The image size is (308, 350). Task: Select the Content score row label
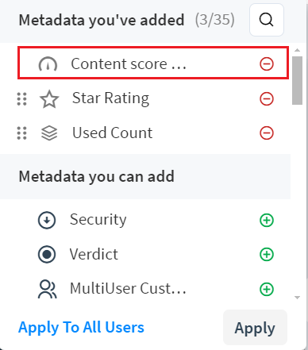point(129,64)
